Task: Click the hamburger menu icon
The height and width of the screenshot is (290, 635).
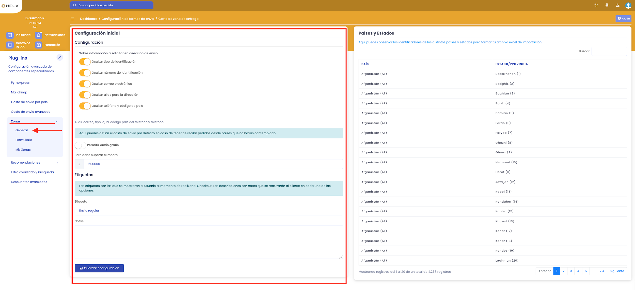Action: click(72, 19)
